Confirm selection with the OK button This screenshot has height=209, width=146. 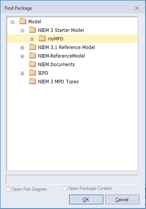[86, 199]
